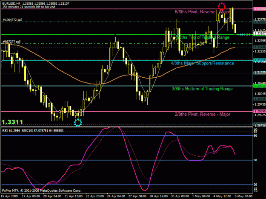Image resolution: width=266 pixels, height=199 pixels.
Task: Click the 24 Apr 04:00 time label
Action: [116, 196]
